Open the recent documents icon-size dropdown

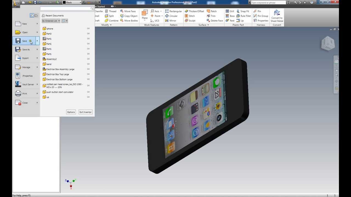click(x=64, y=21)
